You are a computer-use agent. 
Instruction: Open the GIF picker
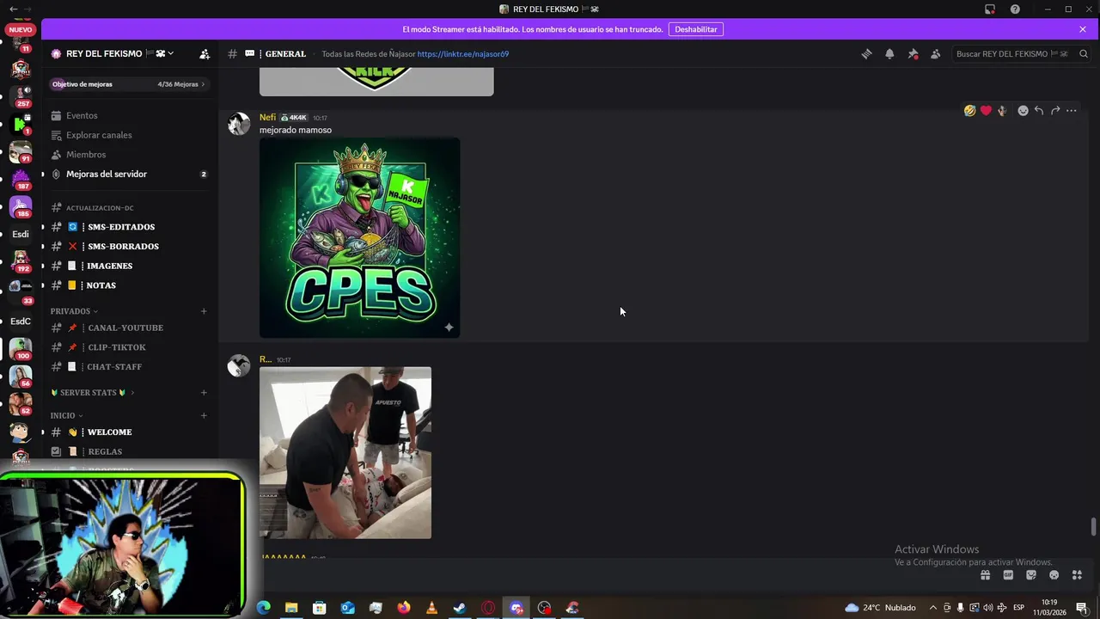pyautogui.click(x=1008, y=575)
